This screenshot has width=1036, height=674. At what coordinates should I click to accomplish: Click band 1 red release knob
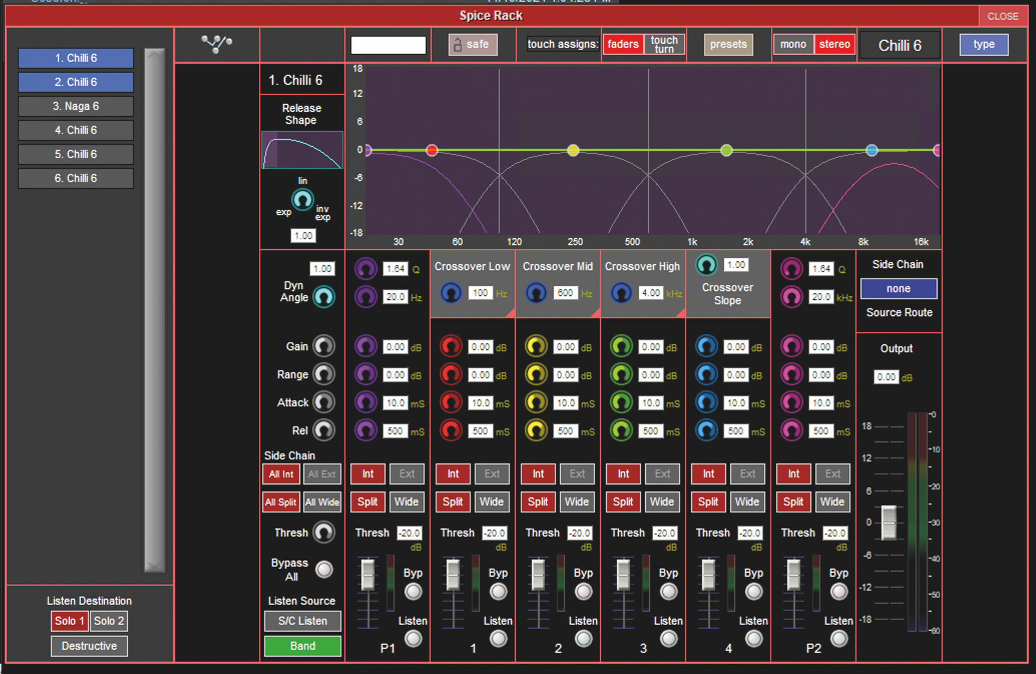[451, 430]
